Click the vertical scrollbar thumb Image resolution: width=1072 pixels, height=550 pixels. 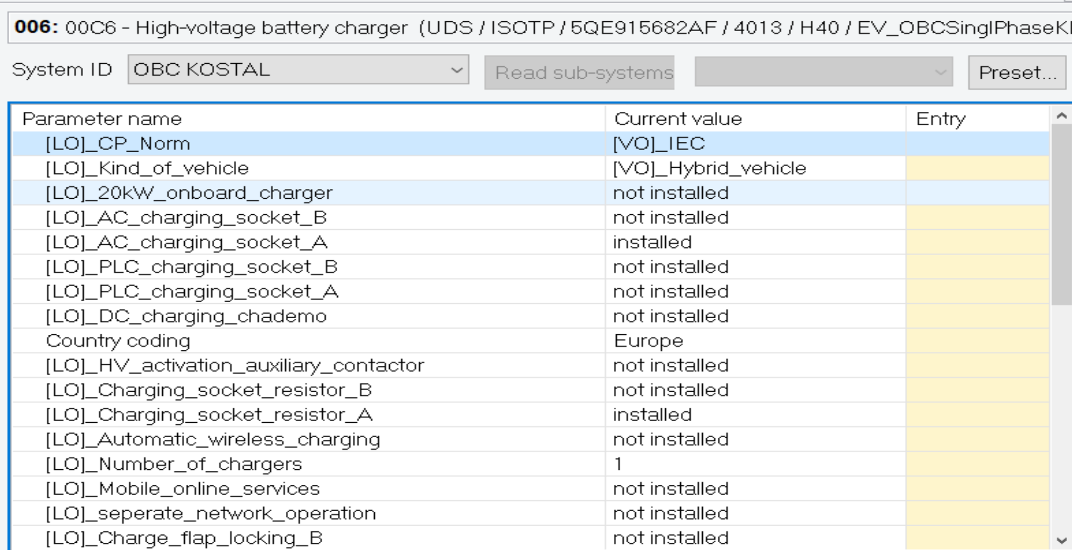[1061, 214]
